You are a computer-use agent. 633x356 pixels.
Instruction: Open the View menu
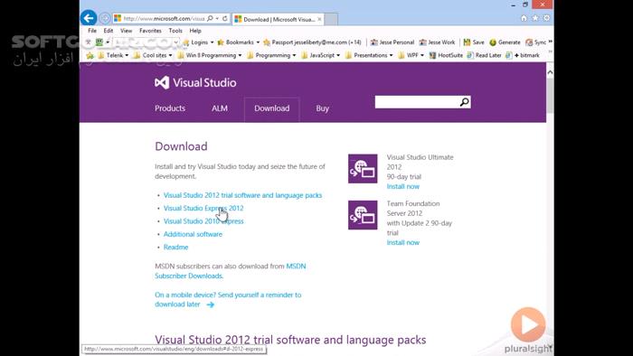coord(126,31)
